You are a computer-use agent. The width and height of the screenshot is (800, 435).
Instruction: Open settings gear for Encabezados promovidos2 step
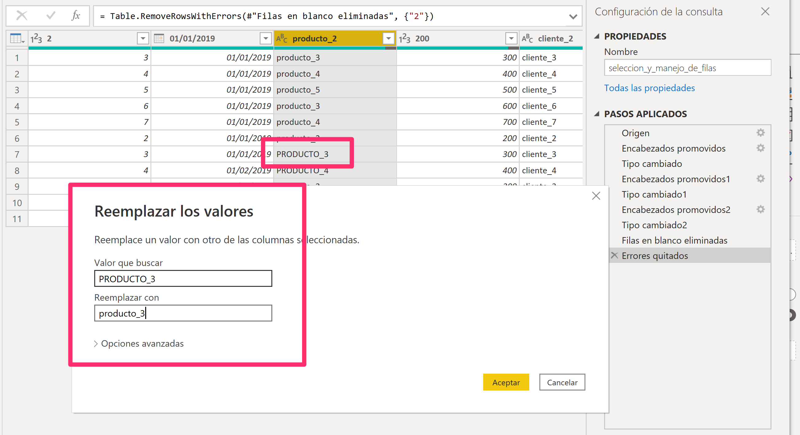pyautogui.click(x=761, y=210)
